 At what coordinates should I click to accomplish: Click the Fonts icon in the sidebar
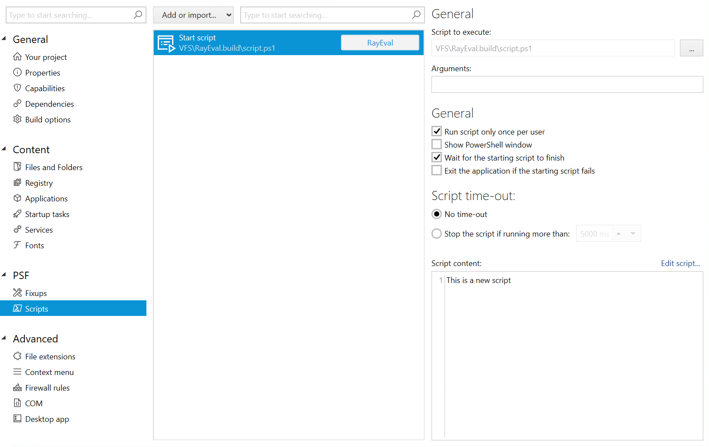[17, 245]
